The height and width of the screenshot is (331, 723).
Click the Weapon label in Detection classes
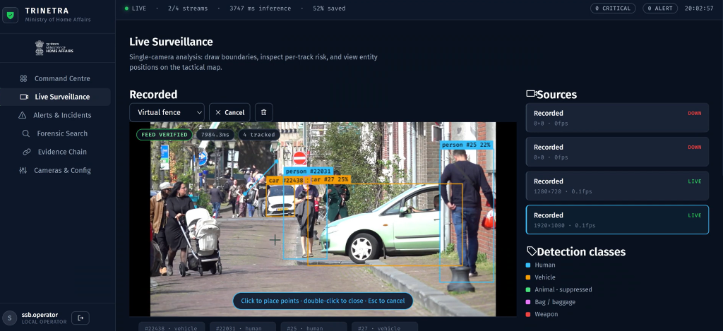pyautogui.click(x=546, y=314)
